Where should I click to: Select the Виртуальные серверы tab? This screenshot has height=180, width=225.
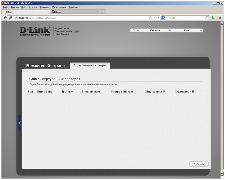[x=90, y=65]
